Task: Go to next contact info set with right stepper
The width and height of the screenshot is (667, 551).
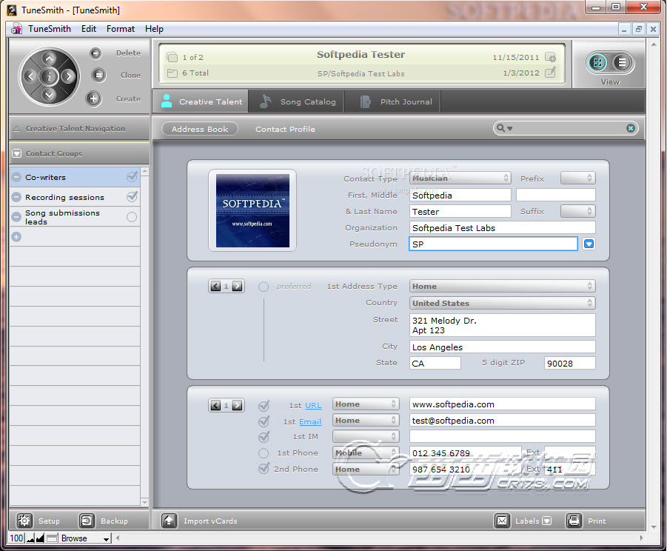Action: [x=238, y=406]
